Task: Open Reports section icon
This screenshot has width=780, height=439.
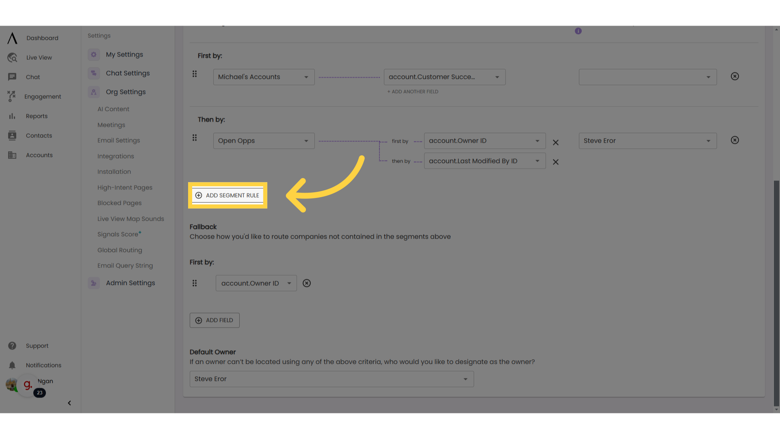Action: (12, 116)
